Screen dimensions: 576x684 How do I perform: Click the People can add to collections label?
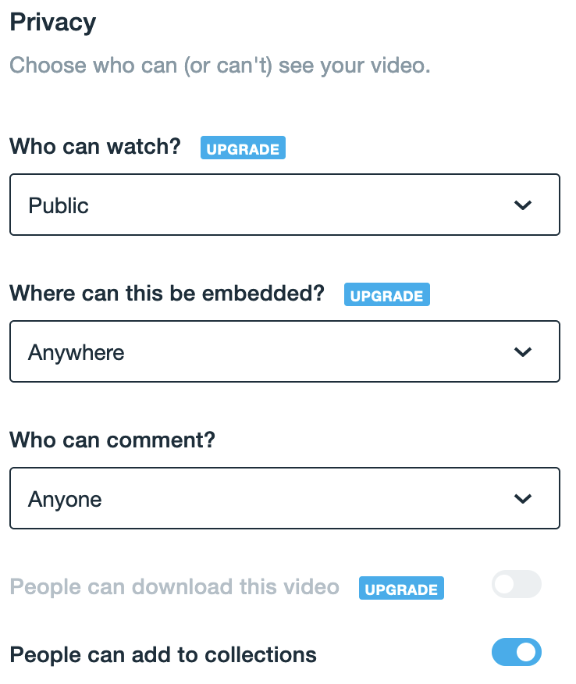click(x=163, y=654)
